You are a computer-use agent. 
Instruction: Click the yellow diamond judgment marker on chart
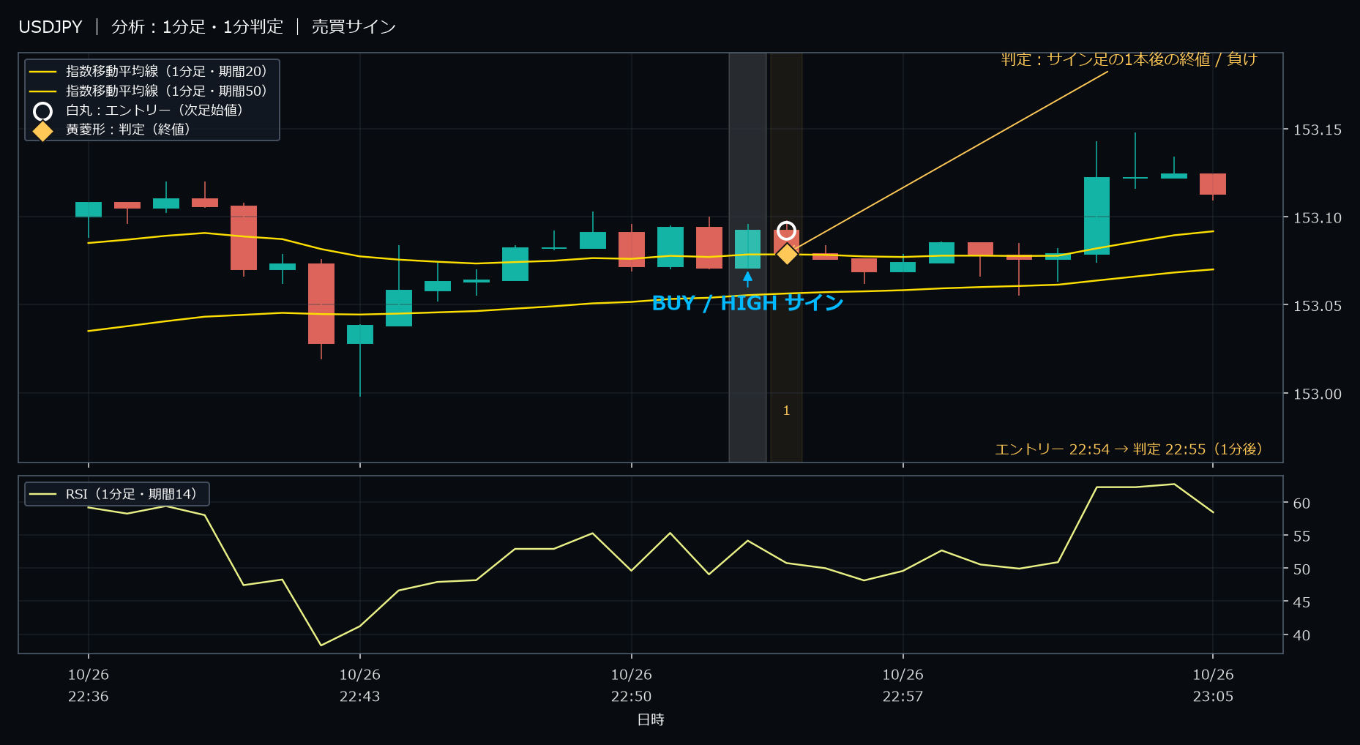tap(787, 254)
